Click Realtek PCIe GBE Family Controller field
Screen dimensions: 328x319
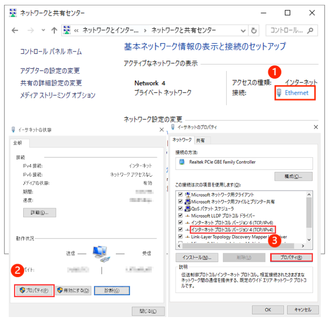click(244, 163)
